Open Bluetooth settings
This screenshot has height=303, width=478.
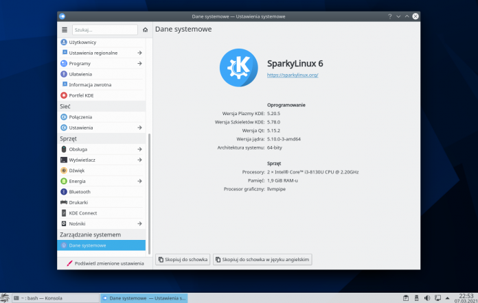pos(80,192)
